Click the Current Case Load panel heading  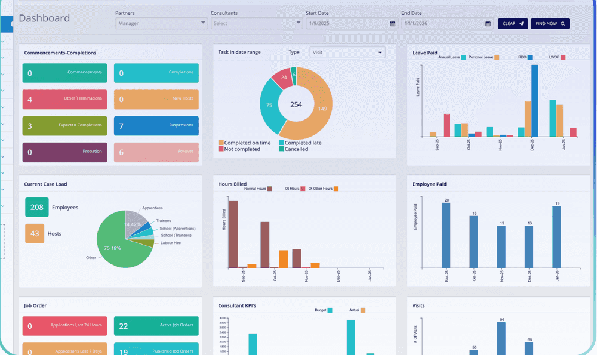click(46, 184)
